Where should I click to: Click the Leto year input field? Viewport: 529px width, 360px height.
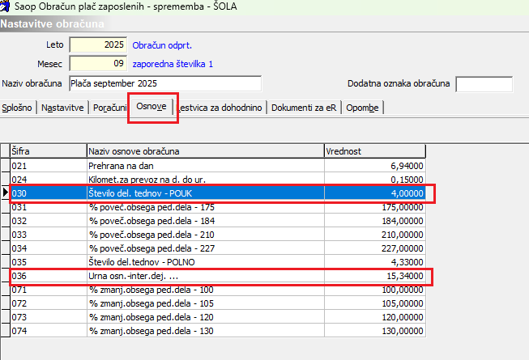tap(98, 44)
